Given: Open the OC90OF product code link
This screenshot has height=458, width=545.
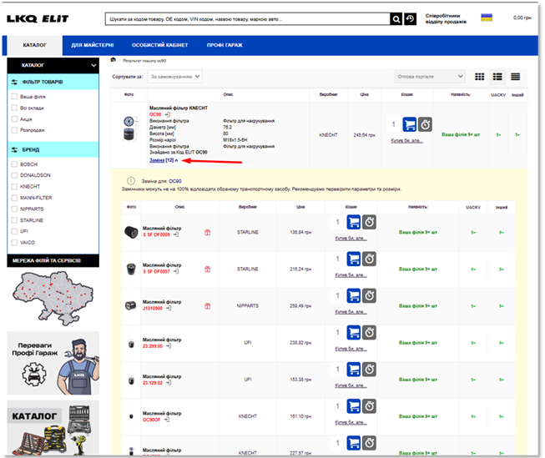Looking at the screenshot, I should tap(153, 419).
